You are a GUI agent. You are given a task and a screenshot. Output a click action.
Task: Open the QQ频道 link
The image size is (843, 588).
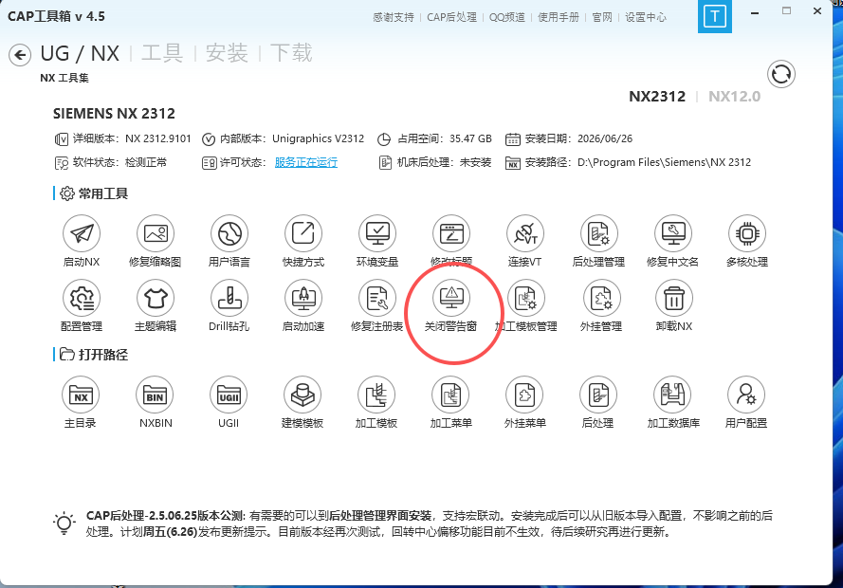(x=507, y=17)
